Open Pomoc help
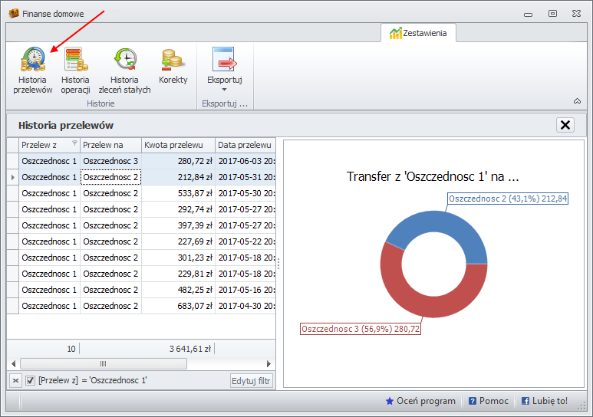Screen dimensions: 593x417 (488, 401)
